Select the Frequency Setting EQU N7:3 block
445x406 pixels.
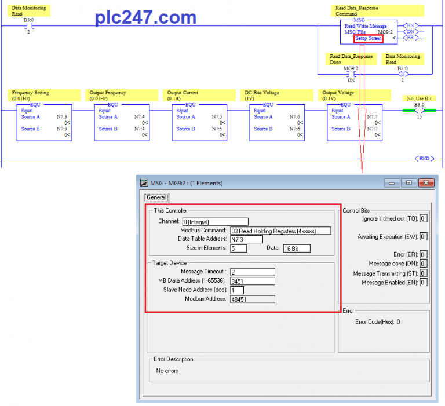click(x=44, y=122)
